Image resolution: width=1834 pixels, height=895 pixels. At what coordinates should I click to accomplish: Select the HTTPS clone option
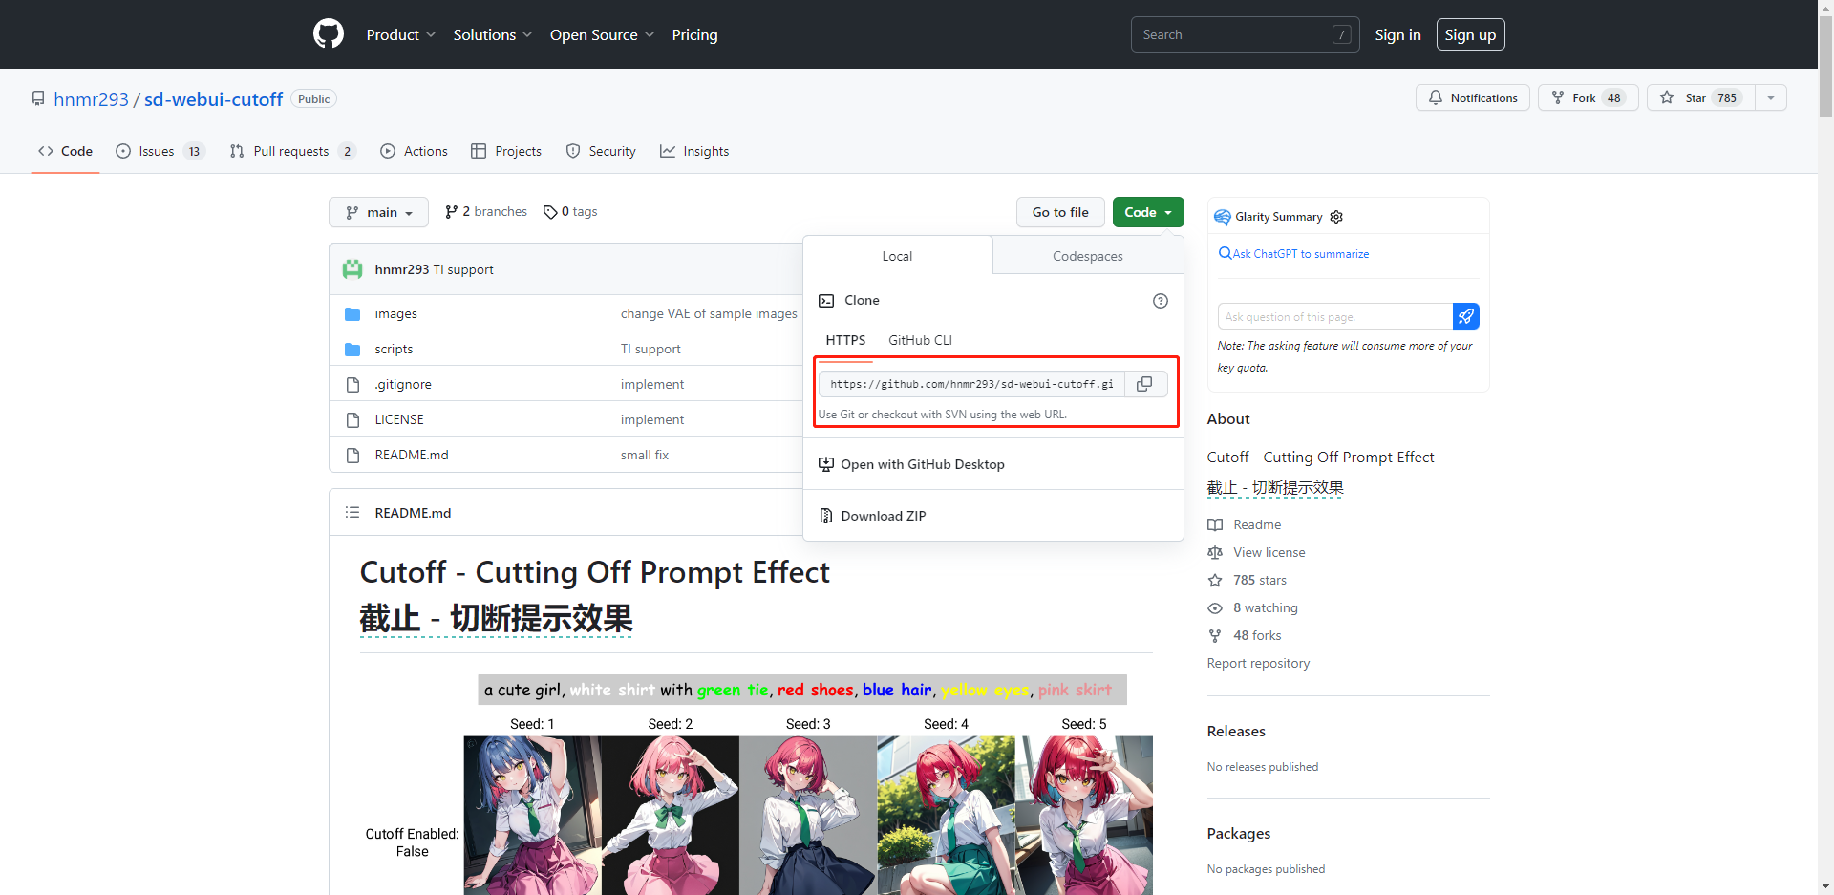[x=845, y=340]
